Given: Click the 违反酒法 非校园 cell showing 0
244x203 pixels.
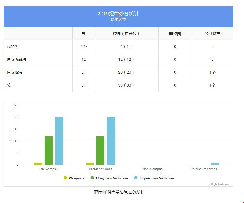Looking at the screenshot, I should (175, 72).
